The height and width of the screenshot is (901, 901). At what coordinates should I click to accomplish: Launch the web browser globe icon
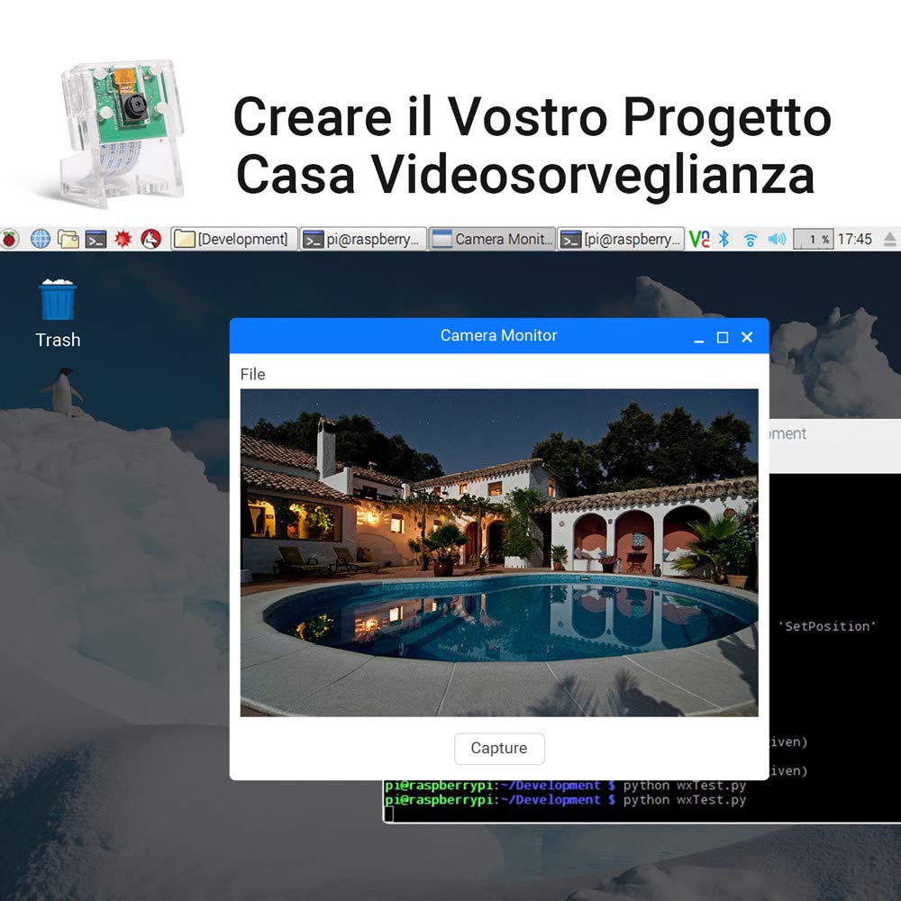click(x=41, y=239)
